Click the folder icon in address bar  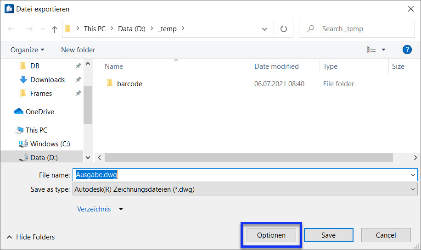67,28
